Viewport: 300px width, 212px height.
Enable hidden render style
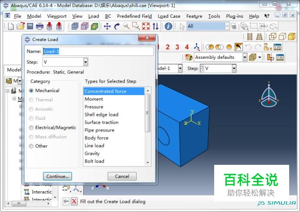tap(282, 36)
